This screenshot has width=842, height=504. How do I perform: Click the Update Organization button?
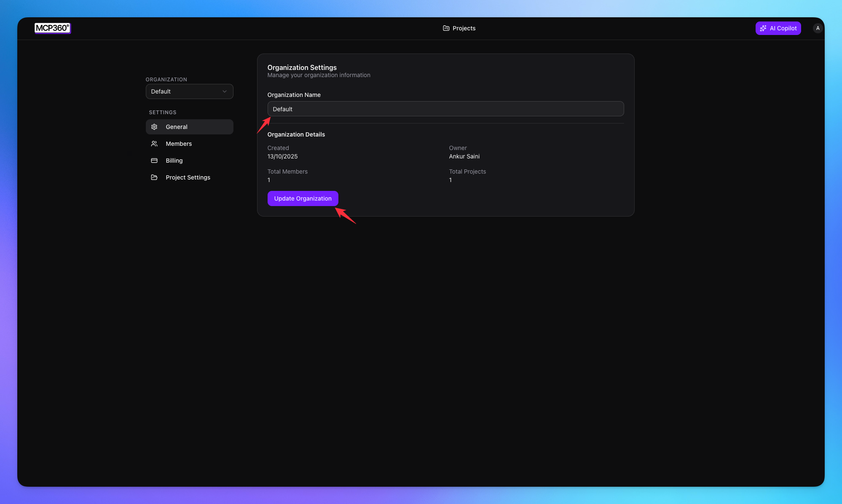(x=303, y=198)
